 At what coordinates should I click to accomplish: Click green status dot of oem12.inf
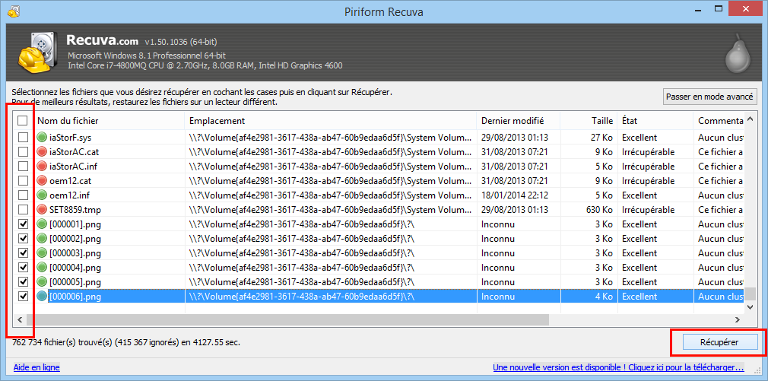point(42,195)
